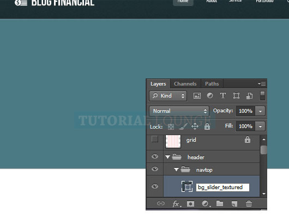The width and height of the screenshot is (289, 218).
Task: Hide the navtop group eye icon
Action: [155, 169]
